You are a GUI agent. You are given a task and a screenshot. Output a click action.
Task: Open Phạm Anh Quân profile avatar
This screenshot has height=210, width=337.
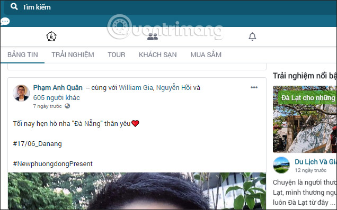pos(21,93)
